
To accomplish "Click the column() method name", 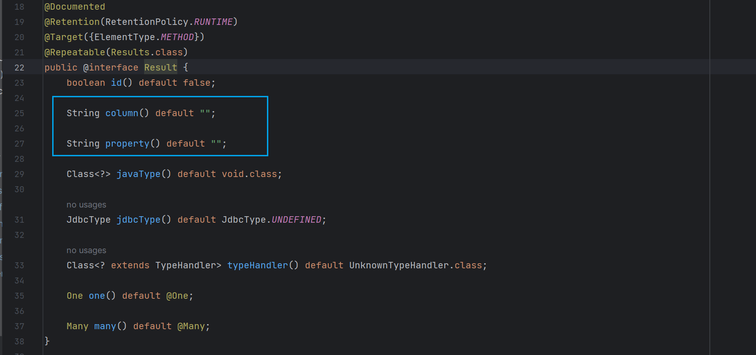I will click(122, 113).
